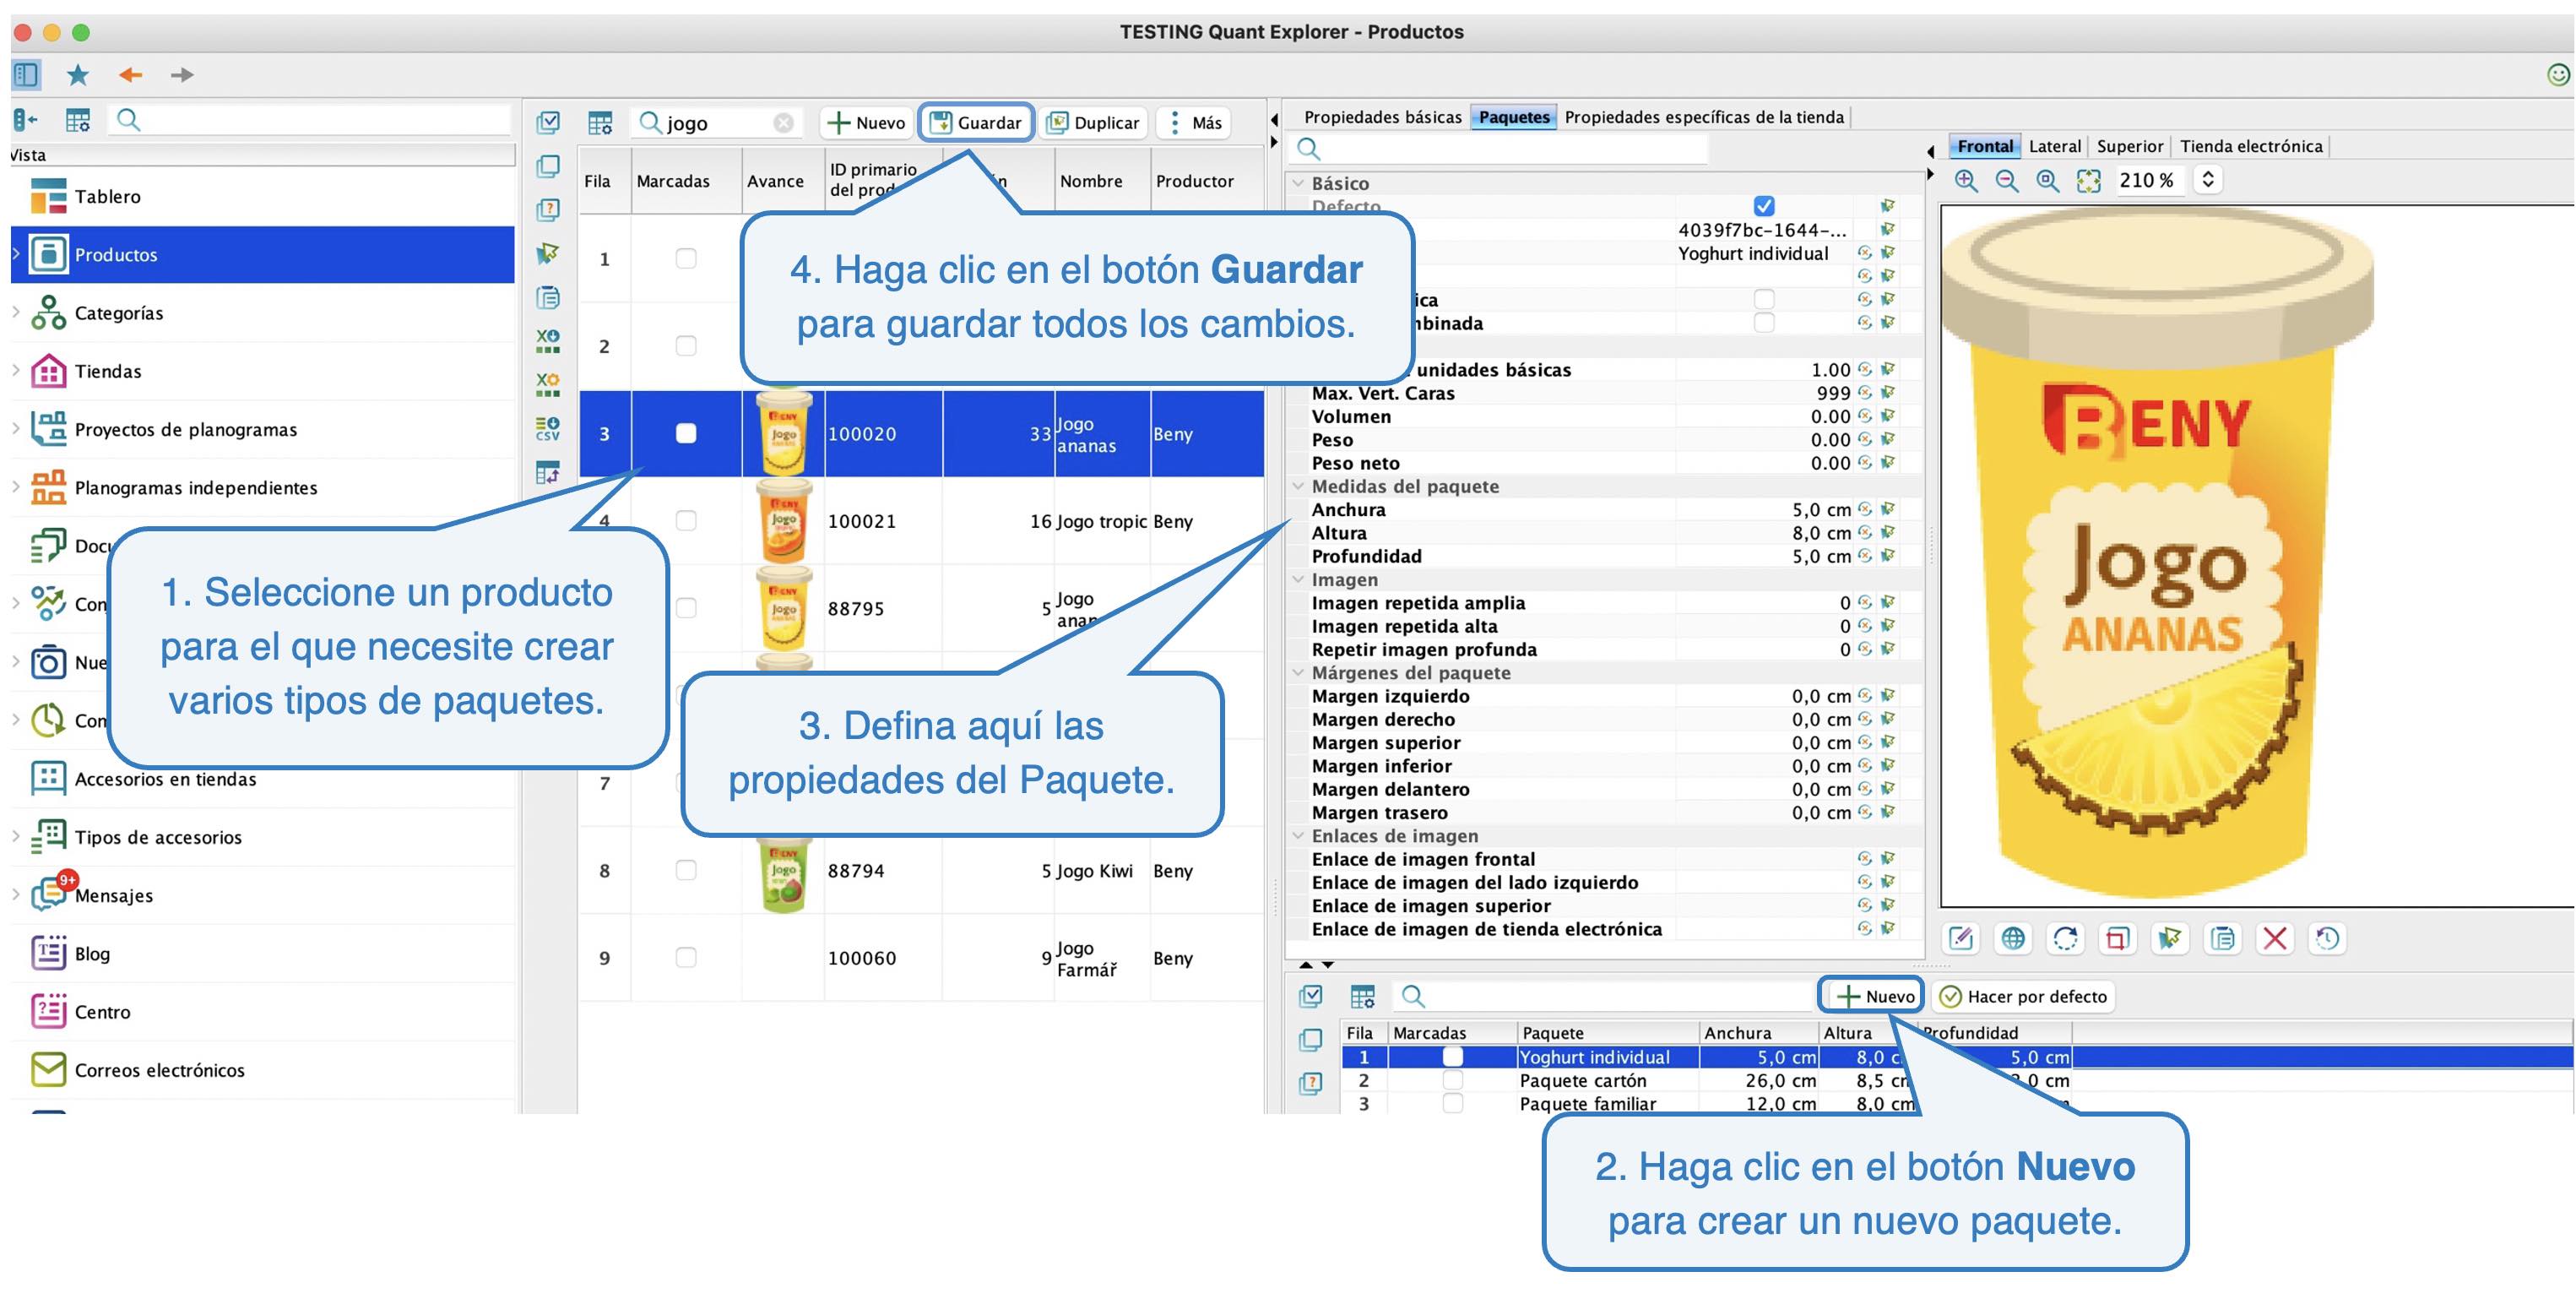This screenshot has height=1299, width=2576.
Task: Expand the Tiendas tree item
Action: pyautogui.click(x=16, y=370)
